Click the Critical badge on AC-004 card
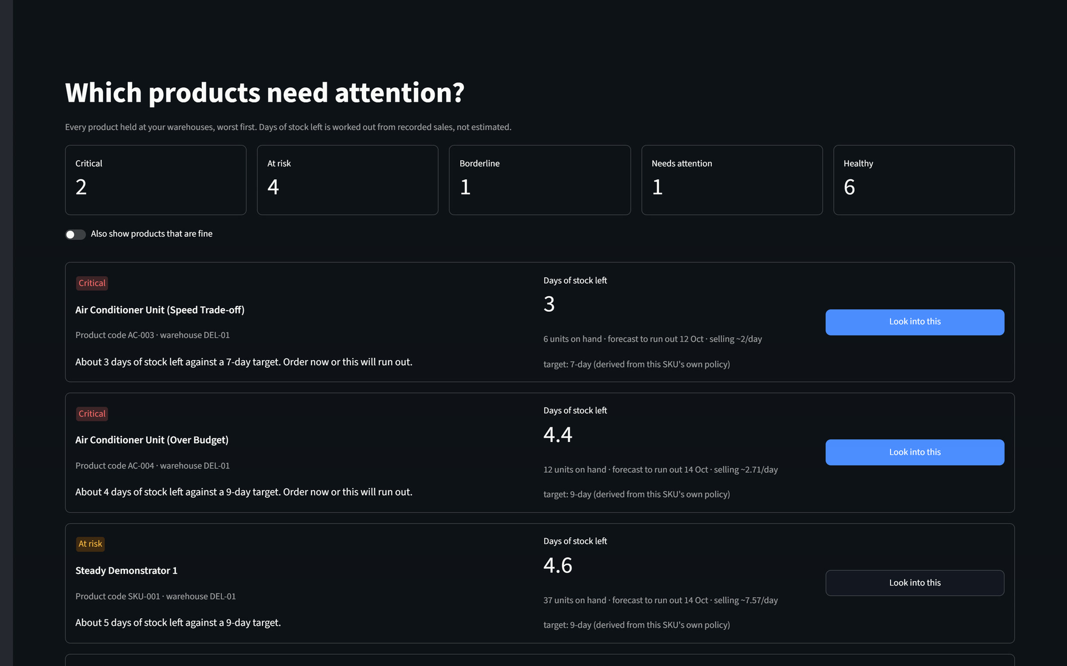Image resolution: width=1067 pixels, height=666 pixels. pos(92,414)
